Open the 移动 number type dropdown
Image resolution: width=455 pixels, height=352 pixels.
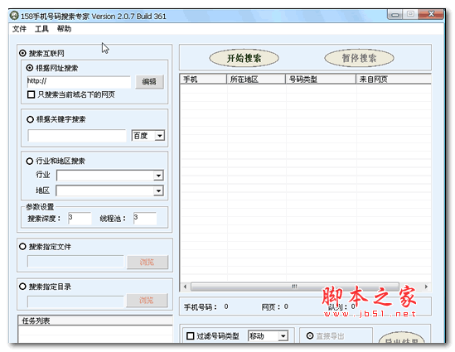coord(283,336)
